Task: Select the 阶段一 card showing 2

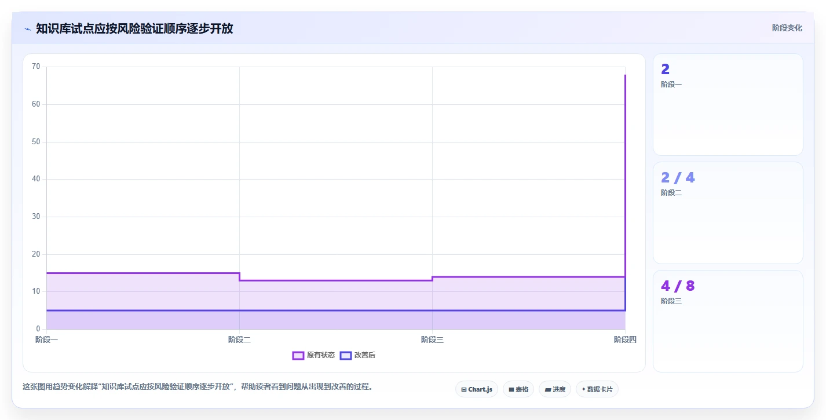Action: click(728, 104)
